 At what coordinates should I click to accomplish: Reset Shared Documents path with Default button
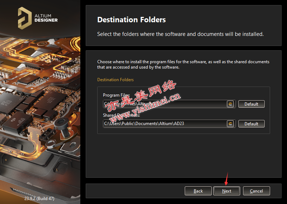pyautogui.click(x=251, y=124)
